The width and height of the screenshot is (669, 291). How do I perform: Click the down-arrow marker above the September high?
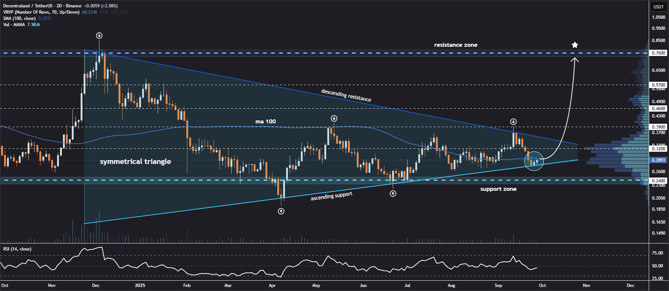point(513,122)
